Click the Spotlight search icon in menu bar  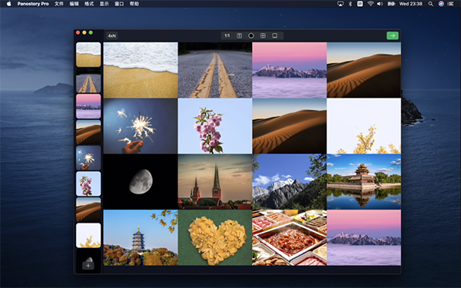(430, 4)
